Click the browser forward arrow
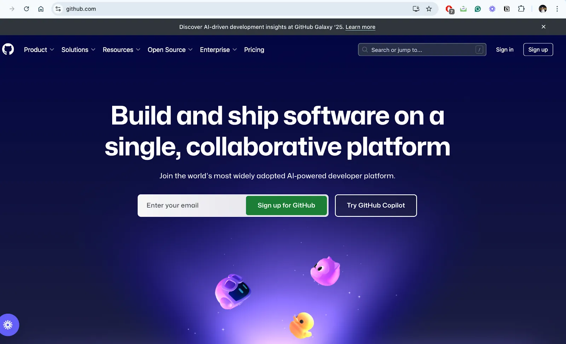The image size is (566, 344). (x=12, y=9)
